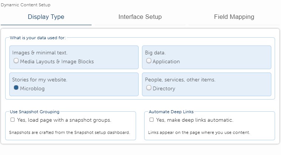Select Media Layouts & Image Blocks radio button
The width and height of the screenshot is (281, 155).
[16, 61]
